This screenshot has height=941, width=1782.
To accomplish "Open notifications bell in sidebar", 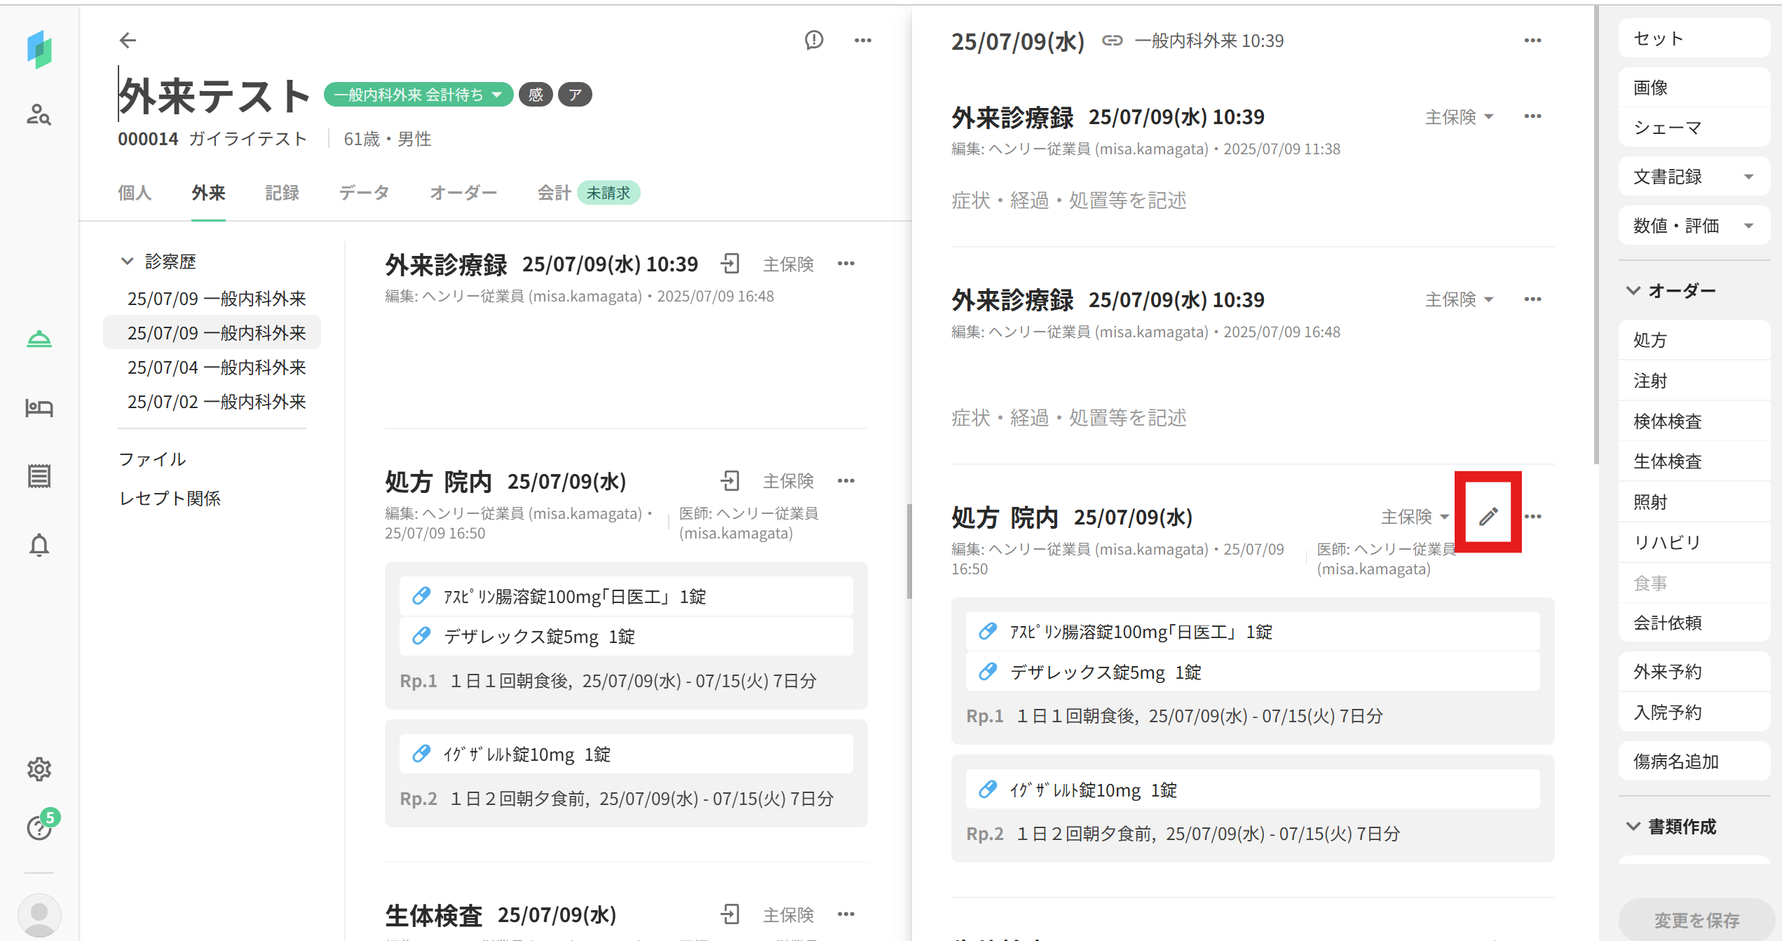I will click(39, 546).
